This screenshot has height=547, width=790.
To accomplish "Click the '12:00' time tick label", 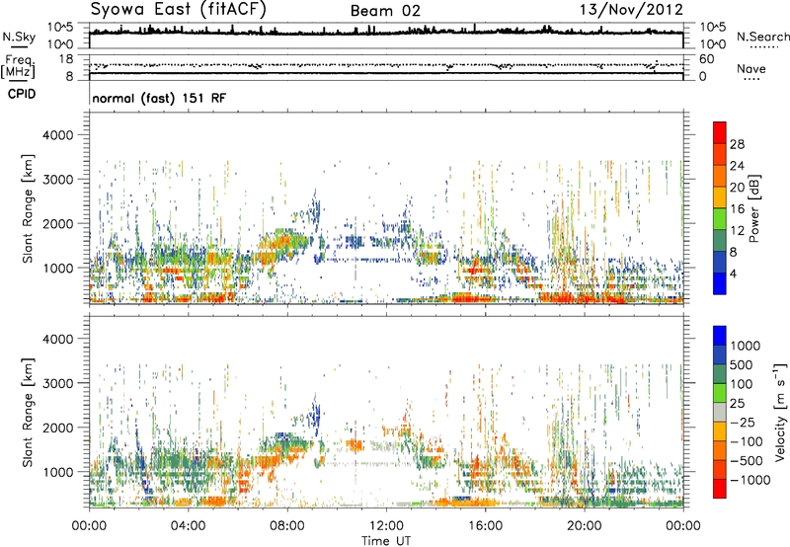I will pos(386,526).
